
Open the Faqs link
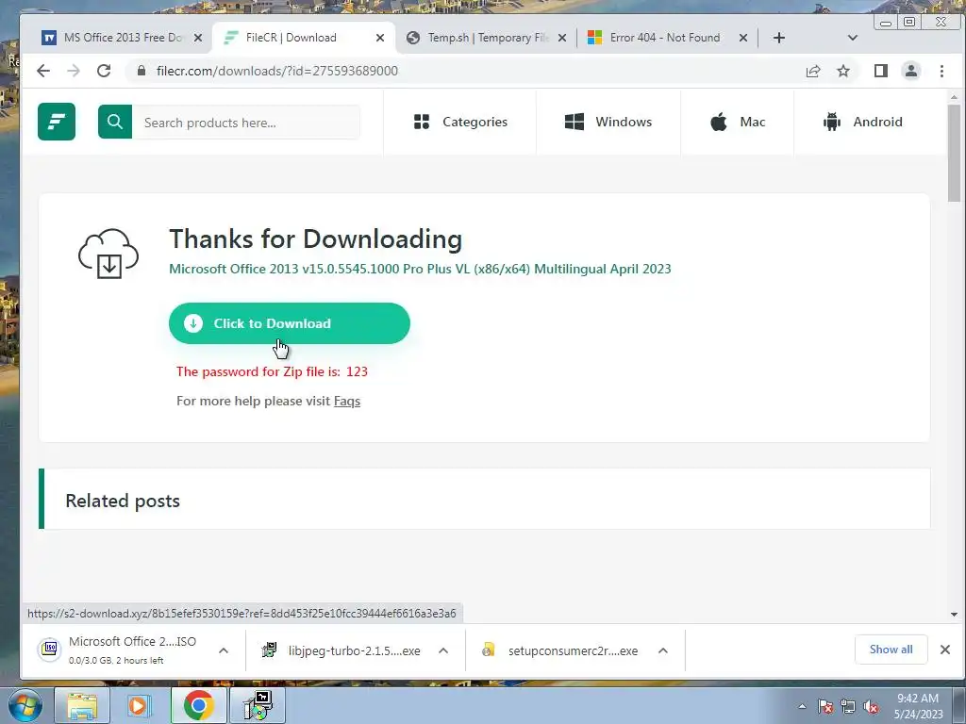(x=347, y=402)
